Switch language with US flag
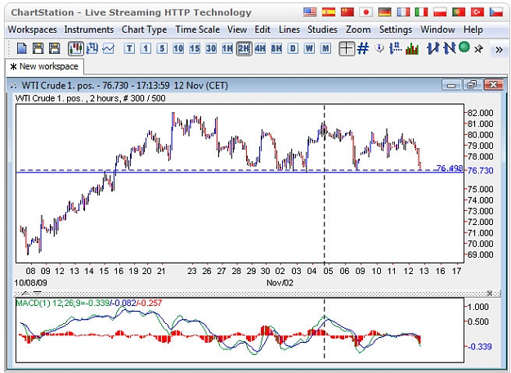 [x=310, y=12]
